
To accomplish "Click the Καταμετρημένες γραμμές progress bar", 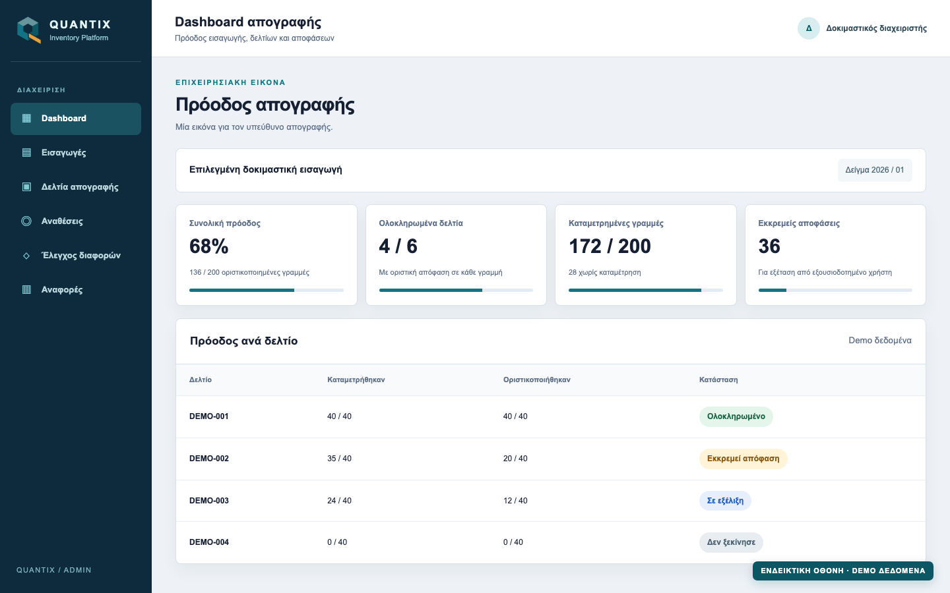I will (x=646, y=290).
